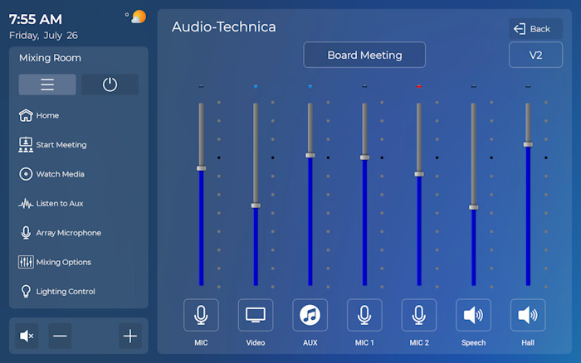Click the Video fader handle
Image resolution: width=581 pixels, height=363 pixels.
click(x=256, y=206)
